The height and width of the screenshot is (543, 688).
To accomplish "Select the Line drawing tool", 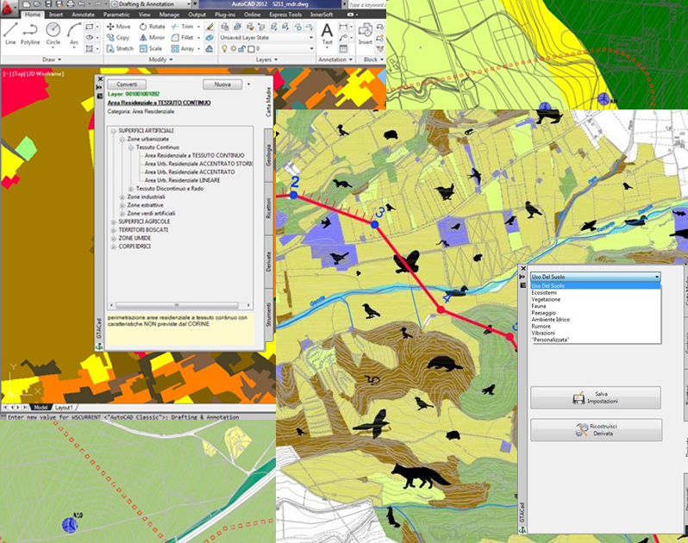I will coord(10,34).
